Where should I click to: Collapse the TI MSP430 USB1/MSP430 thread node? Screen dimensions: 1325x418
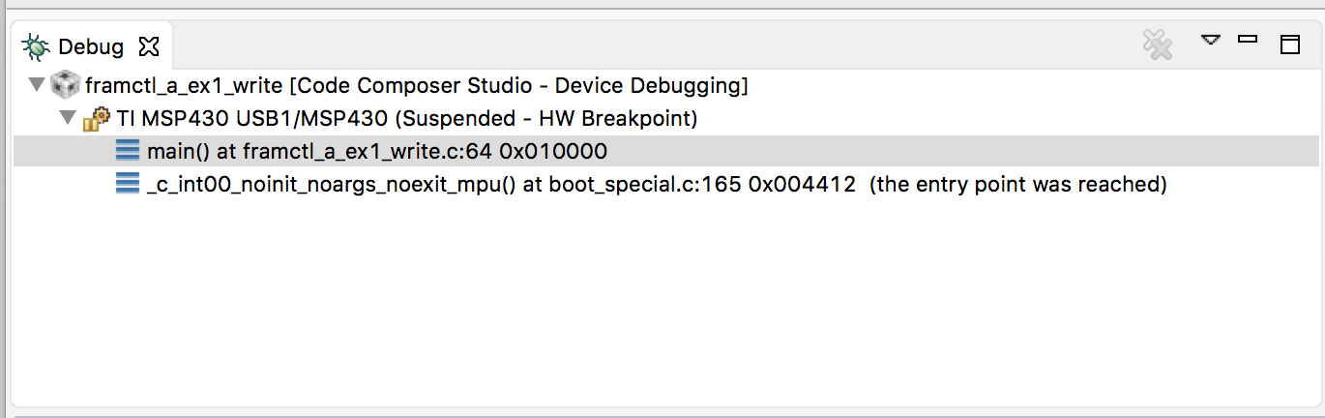click(68, 118)
